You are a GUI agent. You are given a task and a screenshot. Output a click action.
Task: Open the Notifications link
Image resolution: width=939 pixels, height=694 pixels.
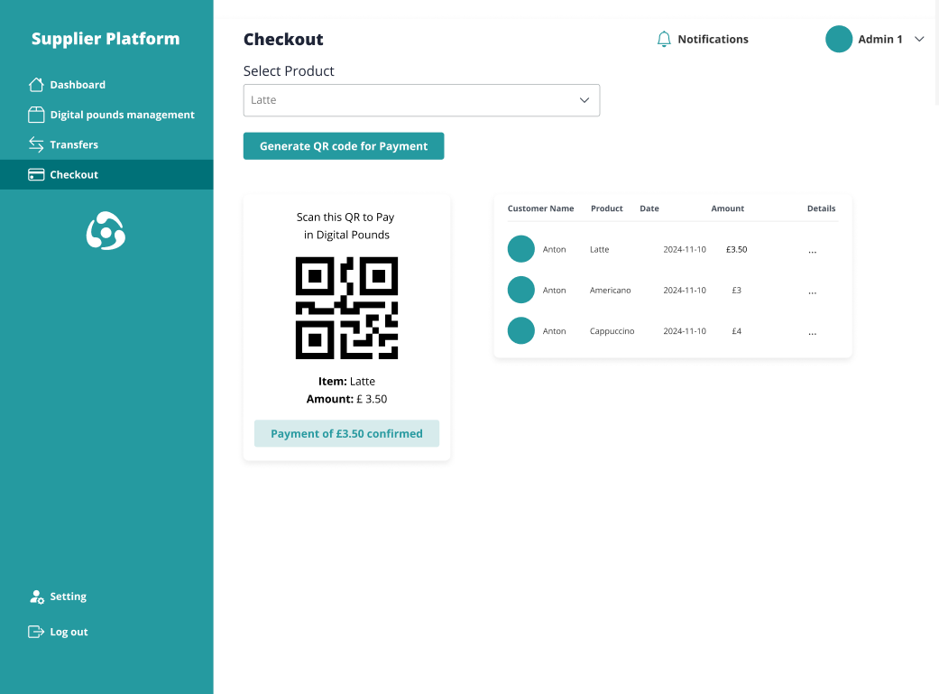click(703, 39)
